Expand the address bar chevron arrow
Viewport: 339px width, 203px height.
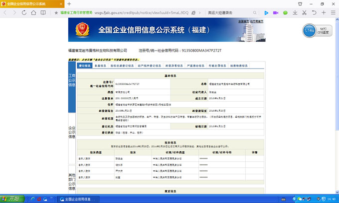pyautogui.click(x=200, y=13)
